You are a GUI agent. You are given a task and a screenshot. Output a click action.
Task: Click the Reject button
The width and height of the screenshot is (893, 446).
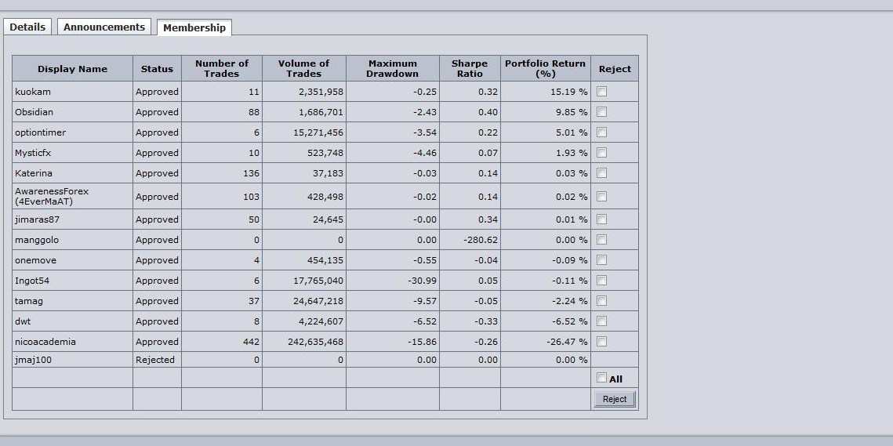(x=615, y=399)
